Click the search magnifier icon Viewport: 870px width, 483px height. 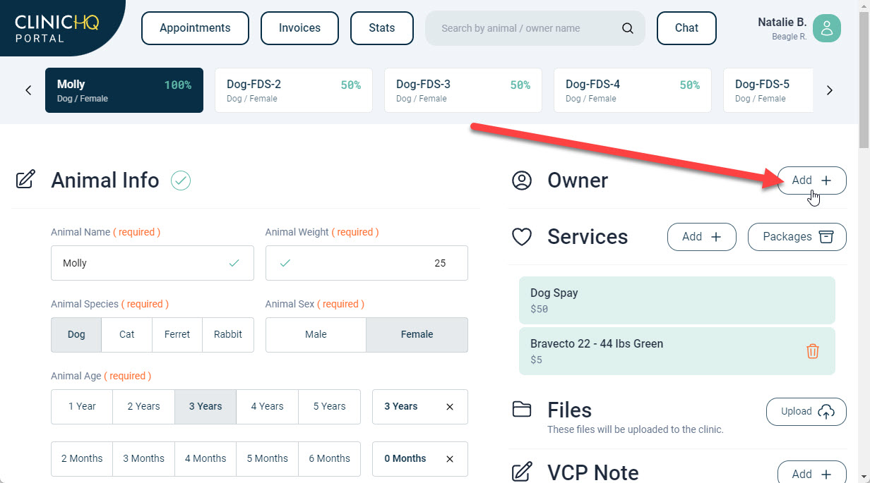(x=627, y=28)
